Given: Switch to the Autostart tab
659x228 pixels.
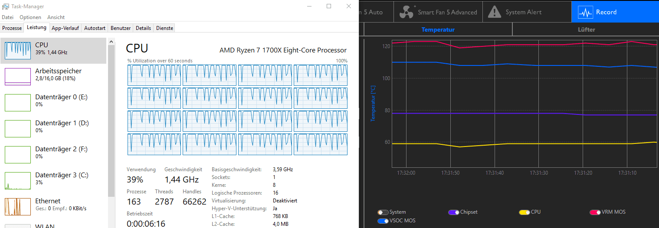Looking at the screenshot, I should click(x=95, y=28).
